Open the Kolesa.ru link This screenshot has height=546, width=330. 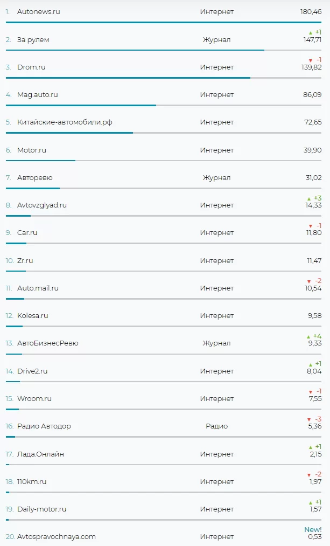pyautogui.click(x=33, y=315)
